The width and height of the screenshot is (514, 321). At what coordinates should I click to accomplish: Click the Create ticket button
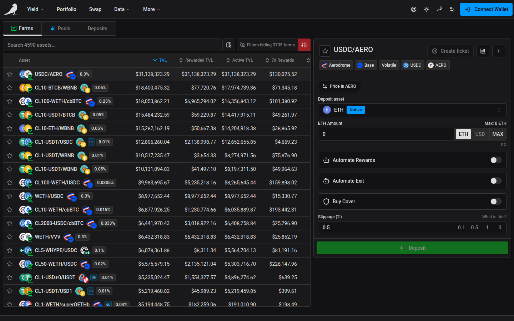click(450, 51)
